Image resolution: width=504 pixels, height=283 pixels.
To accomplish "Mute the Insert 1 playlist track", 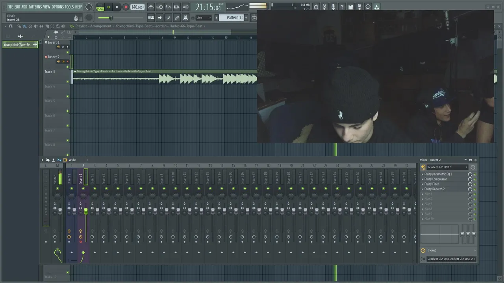I will click(x=67, y=52).
